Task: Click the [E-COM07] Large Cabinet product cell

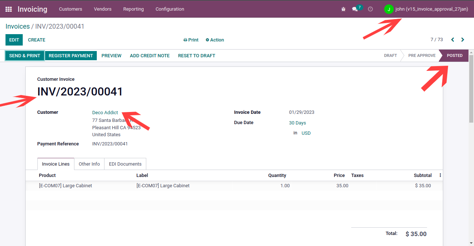Action: 66,186
